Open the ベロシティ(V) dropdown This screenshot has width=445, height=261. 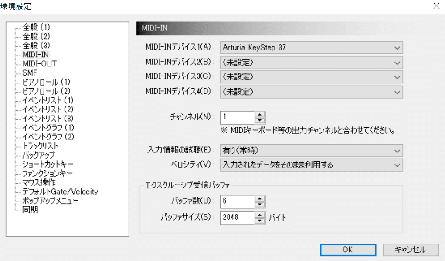[x=311, y=165]
